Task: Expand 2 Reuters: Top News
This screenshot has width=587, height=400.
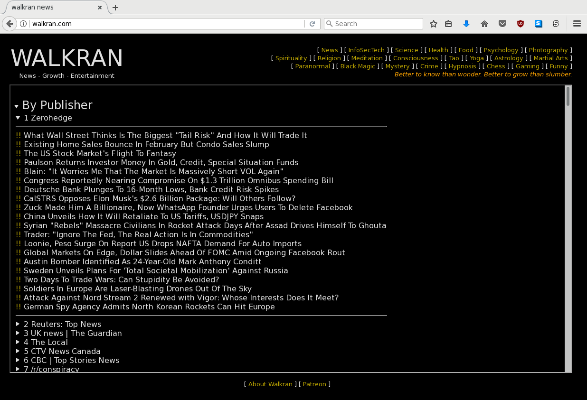Action: coord(58,324)
